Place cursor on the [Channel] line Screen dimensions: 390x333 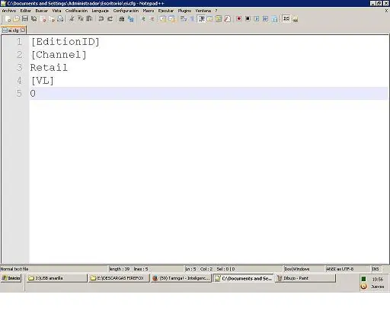coord(59,55)
